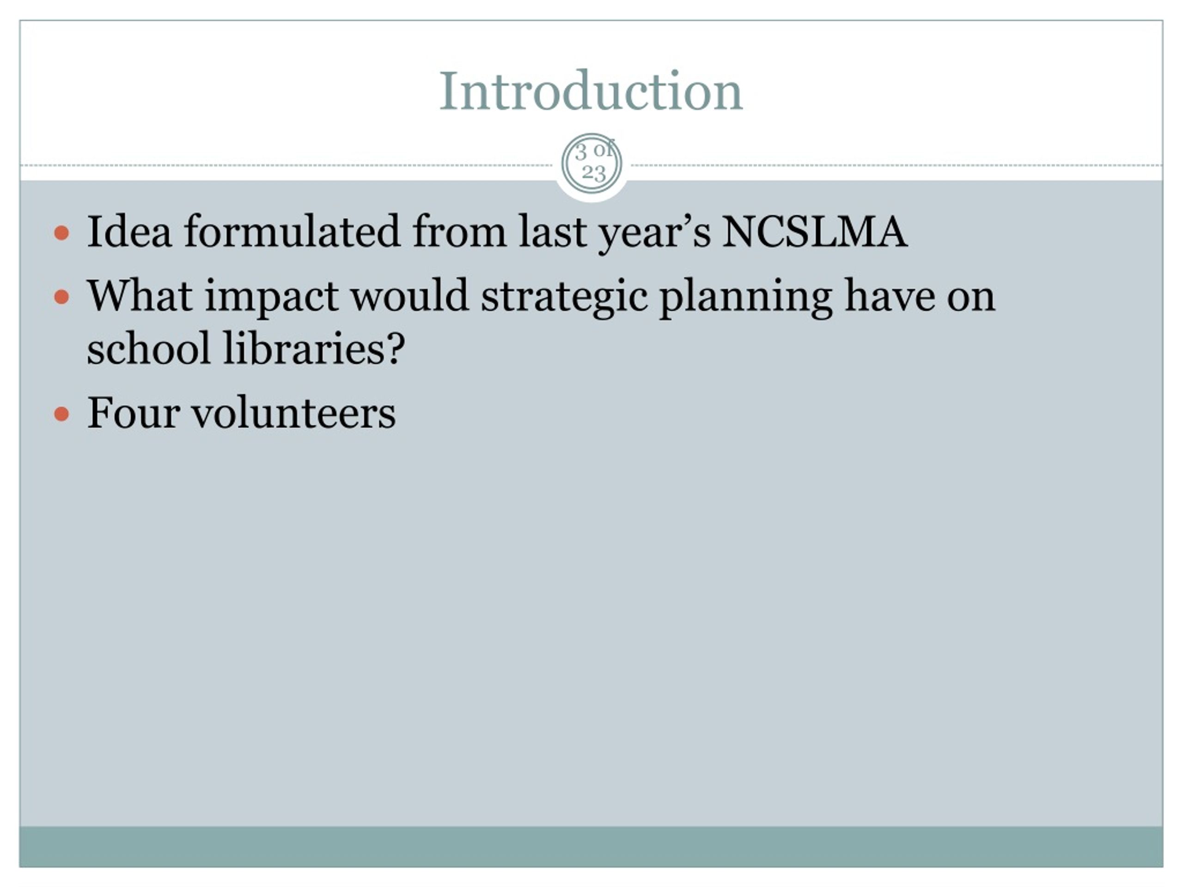Select the orange bullet before 'Four volunteers'
Screen dimensions: 1183x887
pyautogui.click(x=62, y=414)
